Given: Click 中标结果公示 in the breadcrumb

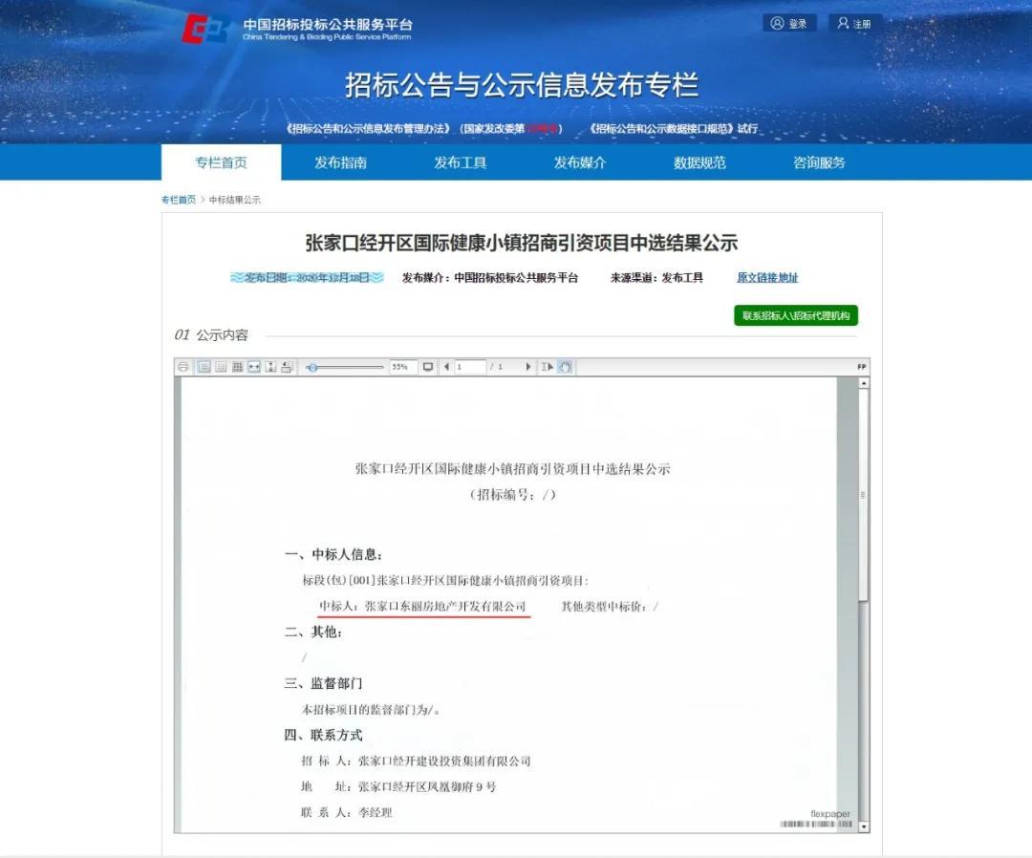Looking at the screenshot, I should point(235,200).
